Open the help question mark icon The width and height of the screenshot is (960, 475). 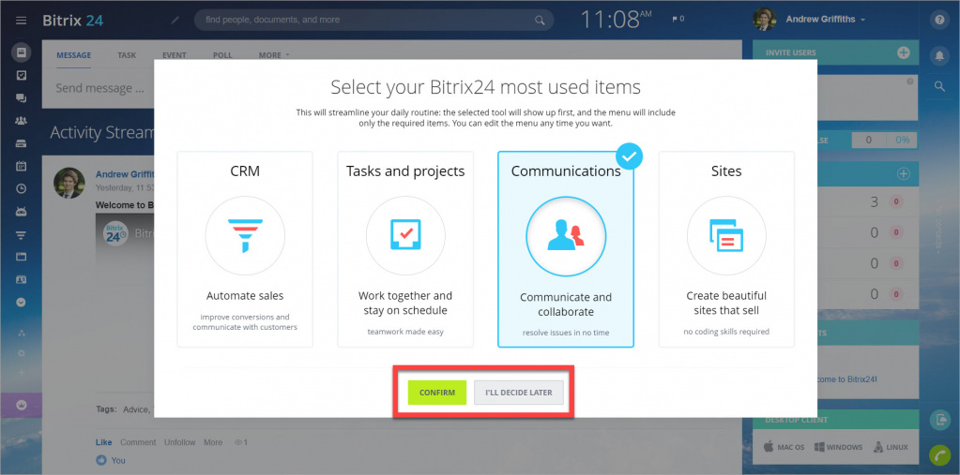pyautogui.click(x=939, y=21)
